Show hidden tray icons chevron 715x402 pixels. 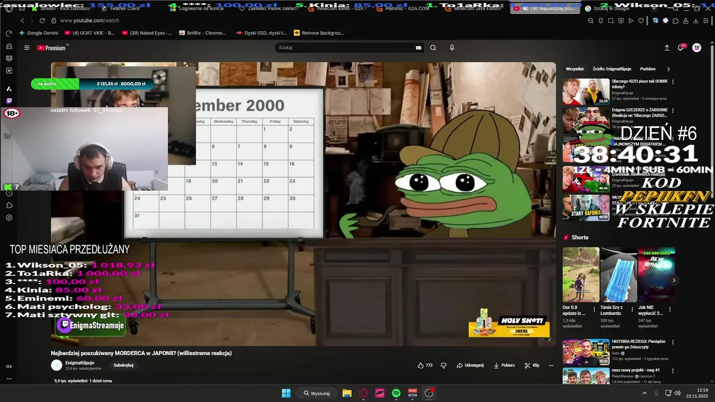point(645,393)
